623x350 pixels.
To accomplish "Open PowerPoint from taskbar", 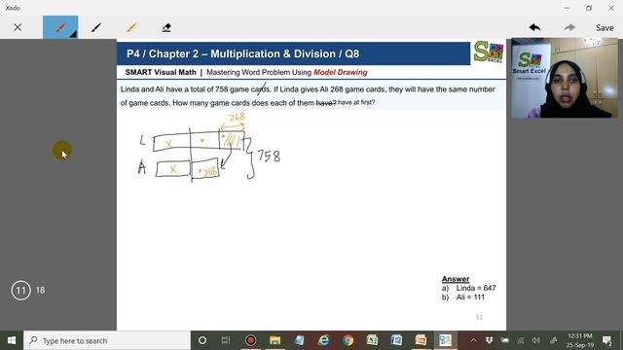I will tap(421, 340).
